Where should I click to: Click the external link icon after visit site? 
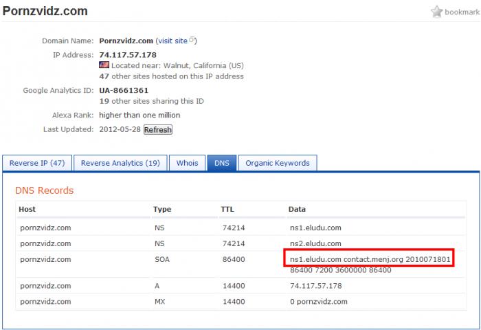click(192, 40)
